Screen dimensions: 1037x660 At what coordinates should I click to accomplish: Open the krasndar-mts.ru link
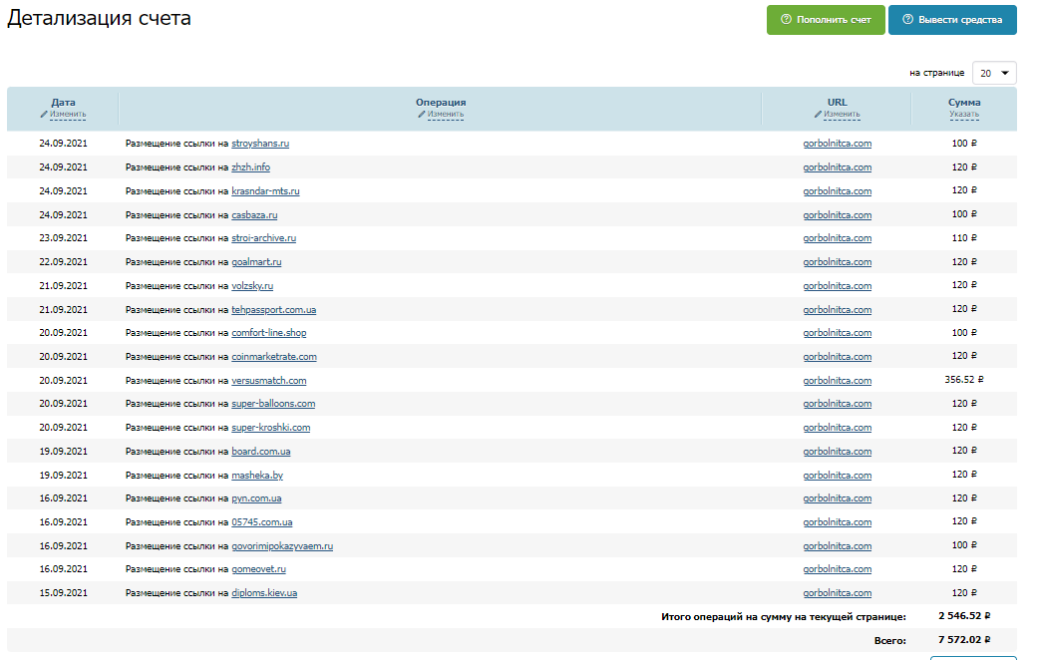coord(265,191)
